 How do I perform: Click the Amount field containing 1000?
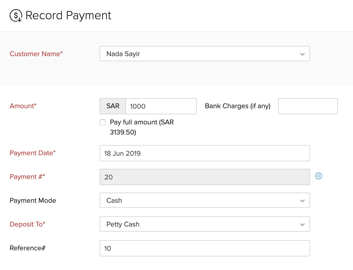(x=161, y=106)
